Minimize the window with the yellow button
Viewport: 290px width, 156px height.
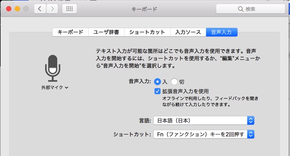[x=17, y=9]
